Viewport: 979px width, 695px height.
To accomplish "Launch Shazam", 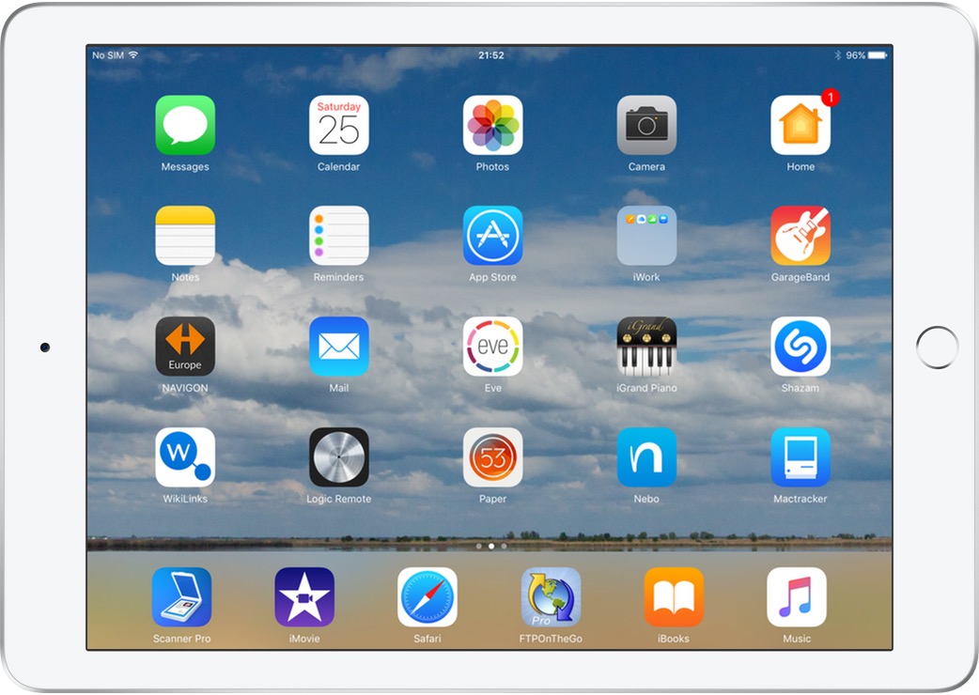I will click(x=800, y=347).
